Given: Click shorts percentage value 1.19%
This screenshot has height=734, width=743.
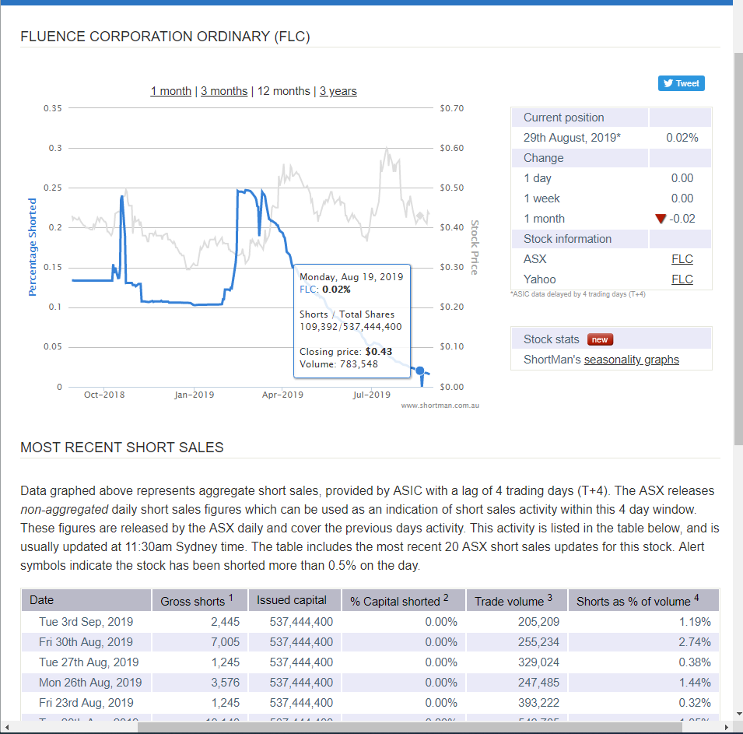Looking at the screenshot, I should click(695, 622).
